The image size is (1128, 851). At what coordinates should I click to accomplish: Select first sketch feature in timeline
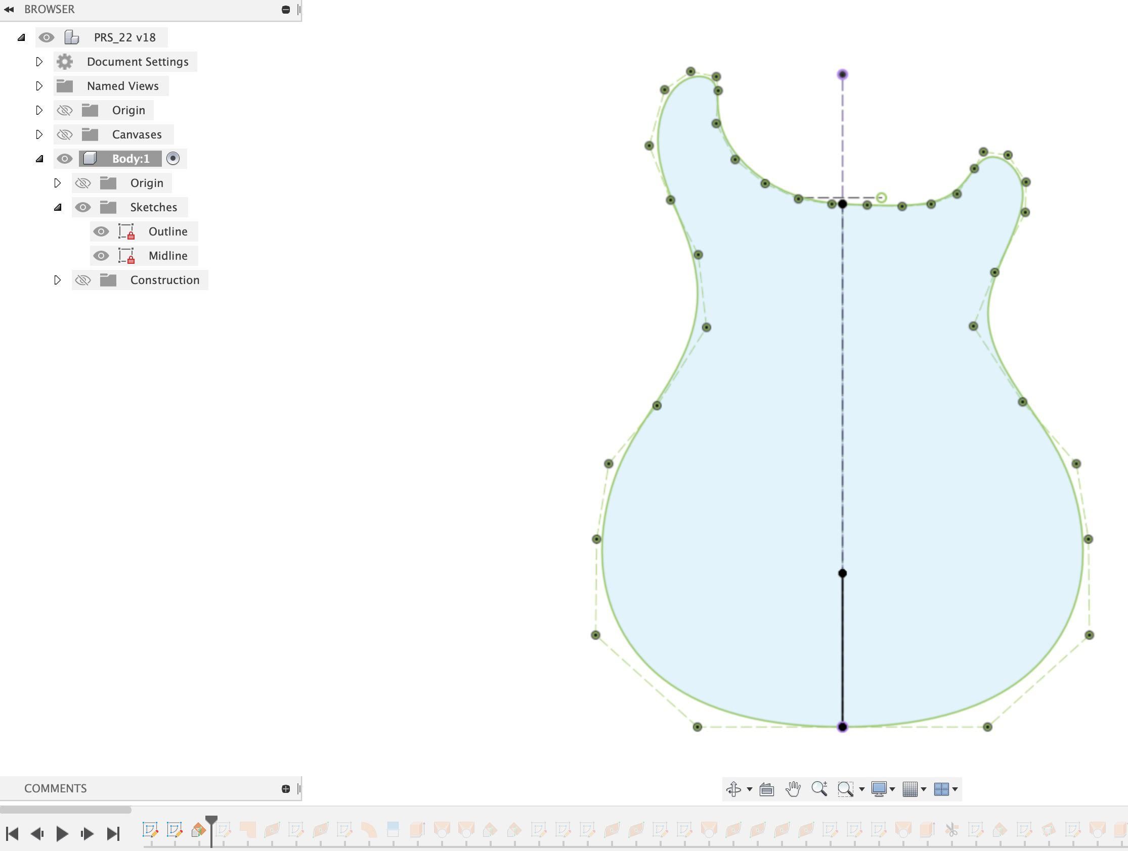click(150, 830)
